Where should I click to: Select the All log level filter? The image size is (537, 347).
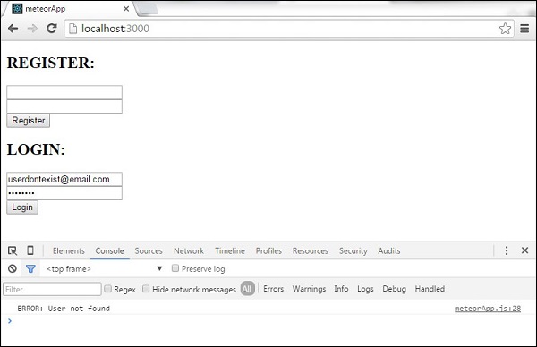(x=247, y=289)
